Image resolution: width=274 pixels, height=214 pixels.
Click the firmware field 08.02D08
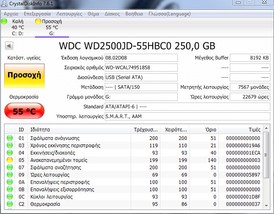pyautogui.click(x=141, y=58)
